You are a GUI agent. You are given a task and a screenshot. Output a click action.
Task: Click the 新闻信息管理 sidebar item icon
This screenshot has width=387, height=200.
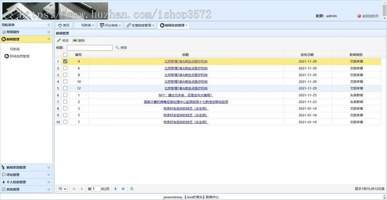(x=6, y=56)
